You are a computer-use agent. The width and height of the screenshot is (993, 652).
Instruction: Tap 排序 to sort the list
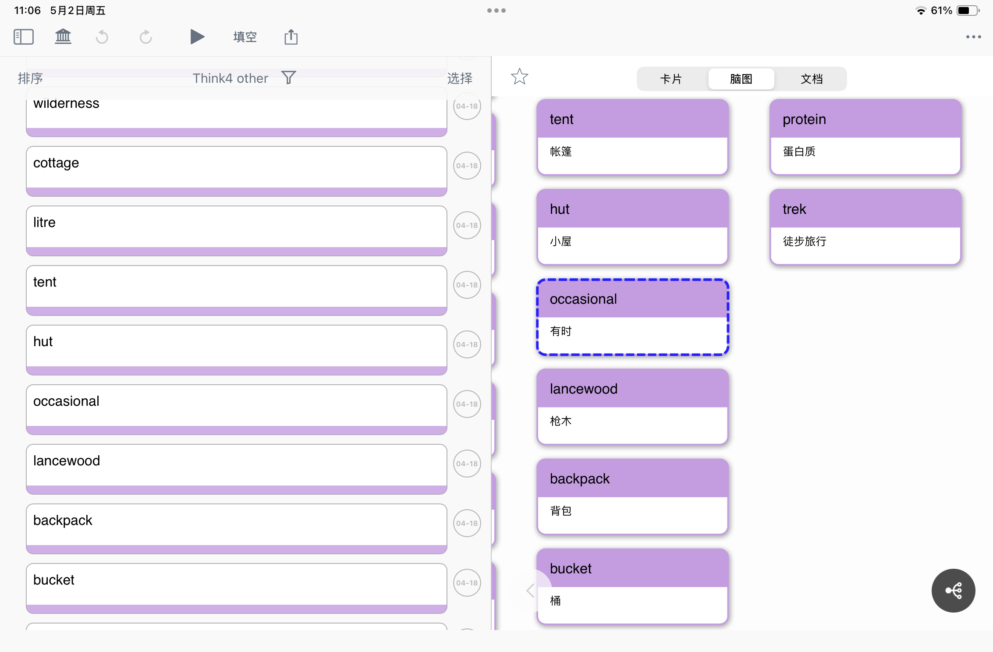pyautogui.click(x=30, y=78)
